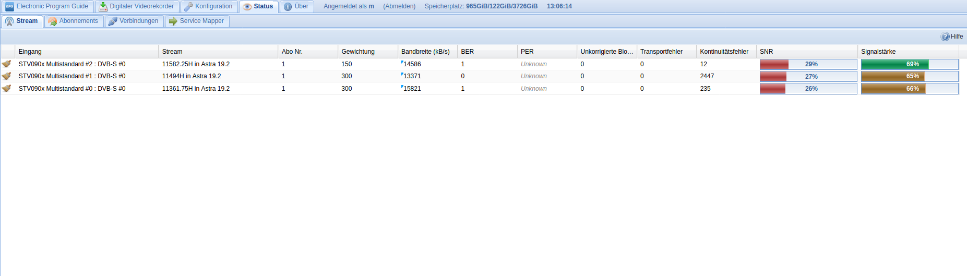Select the Stream sub-tab
This screenshot has width=967, height=276.
coord(22,21)
